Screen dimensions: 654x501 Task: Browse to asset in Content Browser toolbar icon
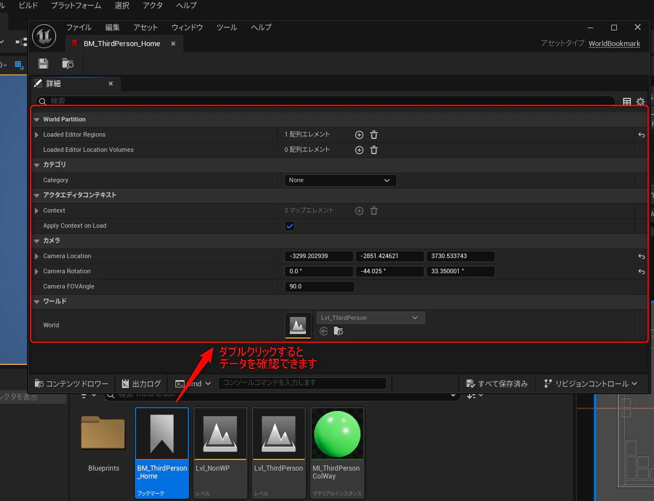coord(67,64)
